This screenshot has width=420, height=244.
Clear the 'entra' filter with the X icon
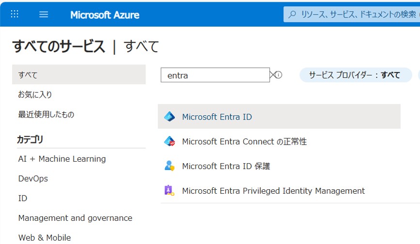[273, 75]
